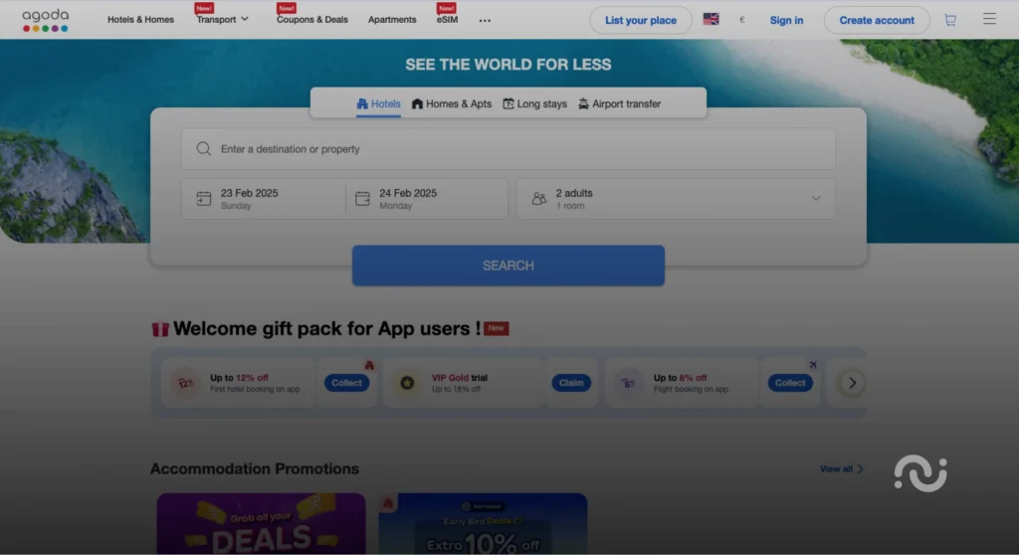This screenshot has height=555, width=1019.
Task: Click the Accommodation Promotions heading
Action: pyautogui.click(x=255, y=468)
